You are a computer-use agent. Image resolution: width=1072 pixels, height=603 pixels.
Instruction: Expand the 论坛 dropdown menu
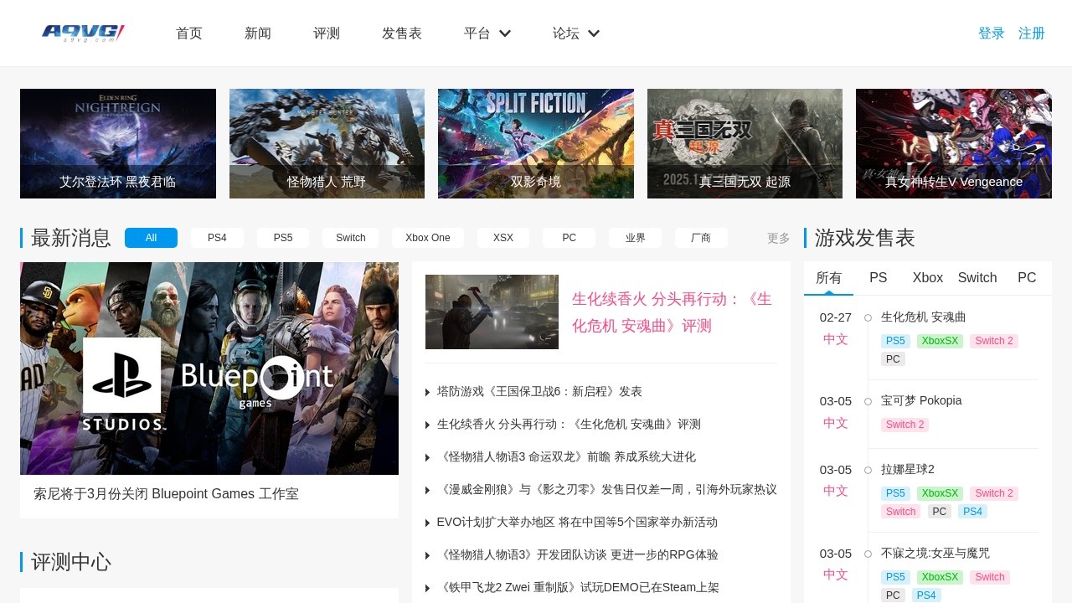pos(575,33)
